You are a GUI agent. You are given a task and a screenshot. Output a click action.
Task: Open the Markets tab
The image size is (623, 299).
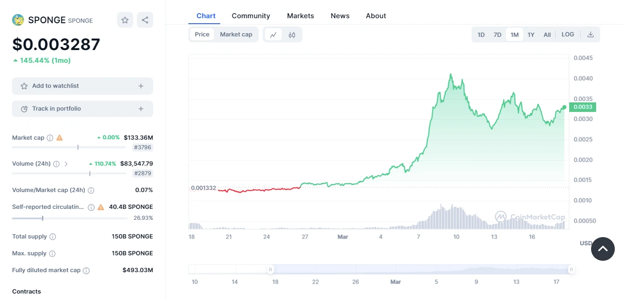(x=301, y=16)
